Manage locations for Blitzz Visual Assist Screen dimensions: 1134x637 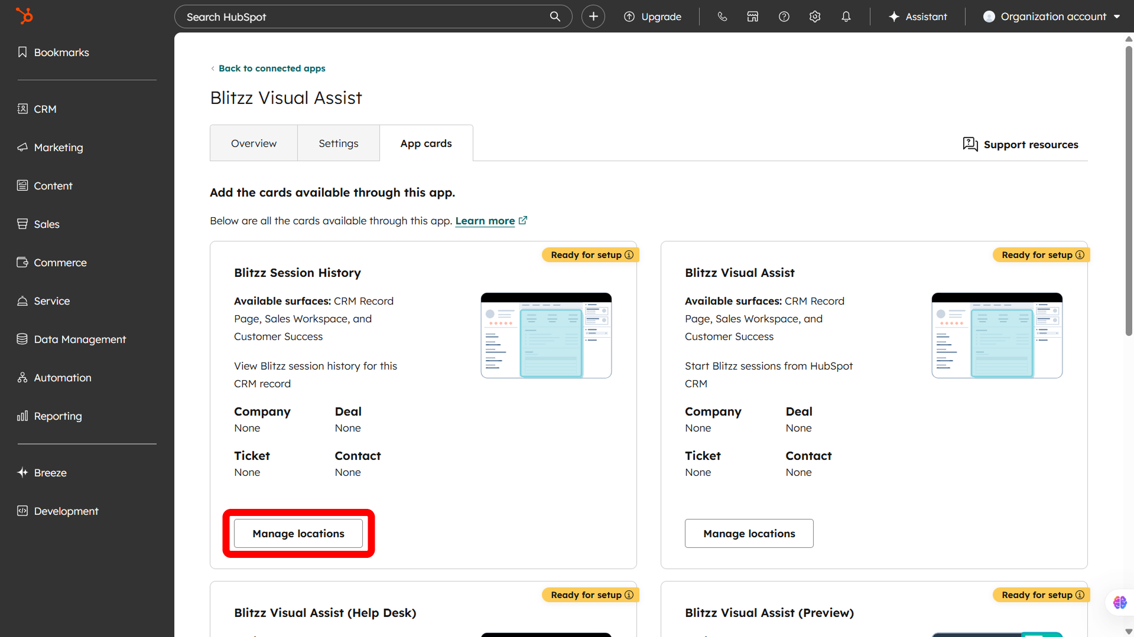(749, 534)
